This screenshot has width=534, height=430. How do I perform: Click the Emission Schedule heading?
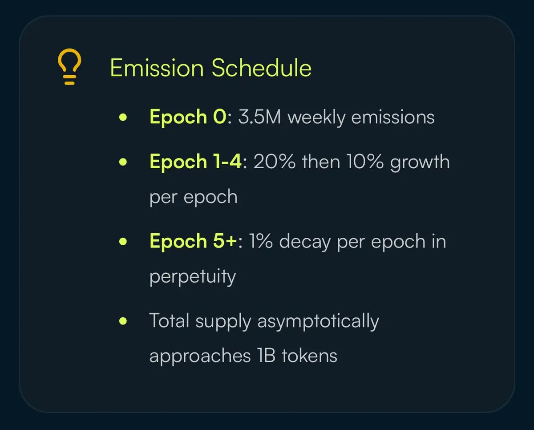pyautogui.click(x=211, y=68)
